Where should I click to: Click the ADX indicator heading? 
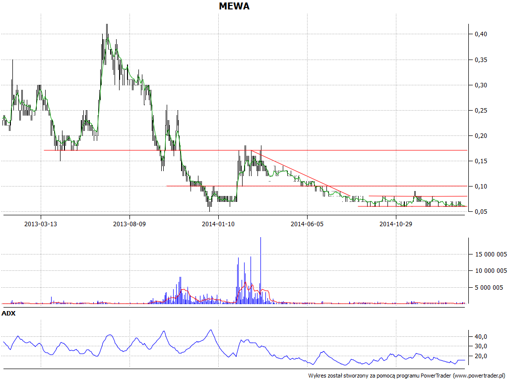[x=8, y=314]
